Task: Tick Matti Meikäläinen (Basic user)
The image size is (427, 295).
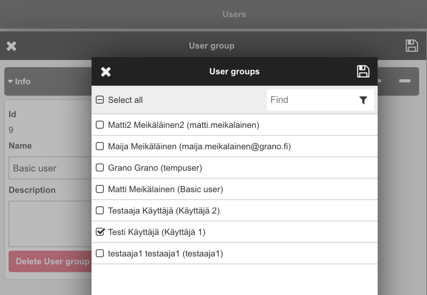Action: click(100, 189)
